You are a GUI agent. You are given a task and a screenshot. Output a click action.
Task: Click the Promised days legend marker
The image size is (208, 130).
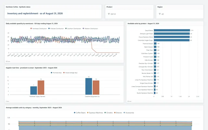(51, 73)
